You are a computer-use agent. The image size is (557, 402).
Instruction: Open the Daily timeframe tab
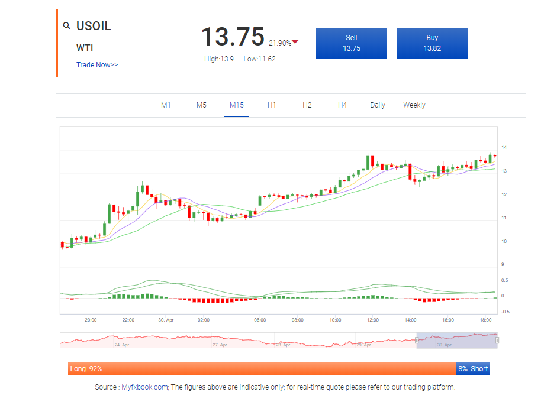point(378,105)
